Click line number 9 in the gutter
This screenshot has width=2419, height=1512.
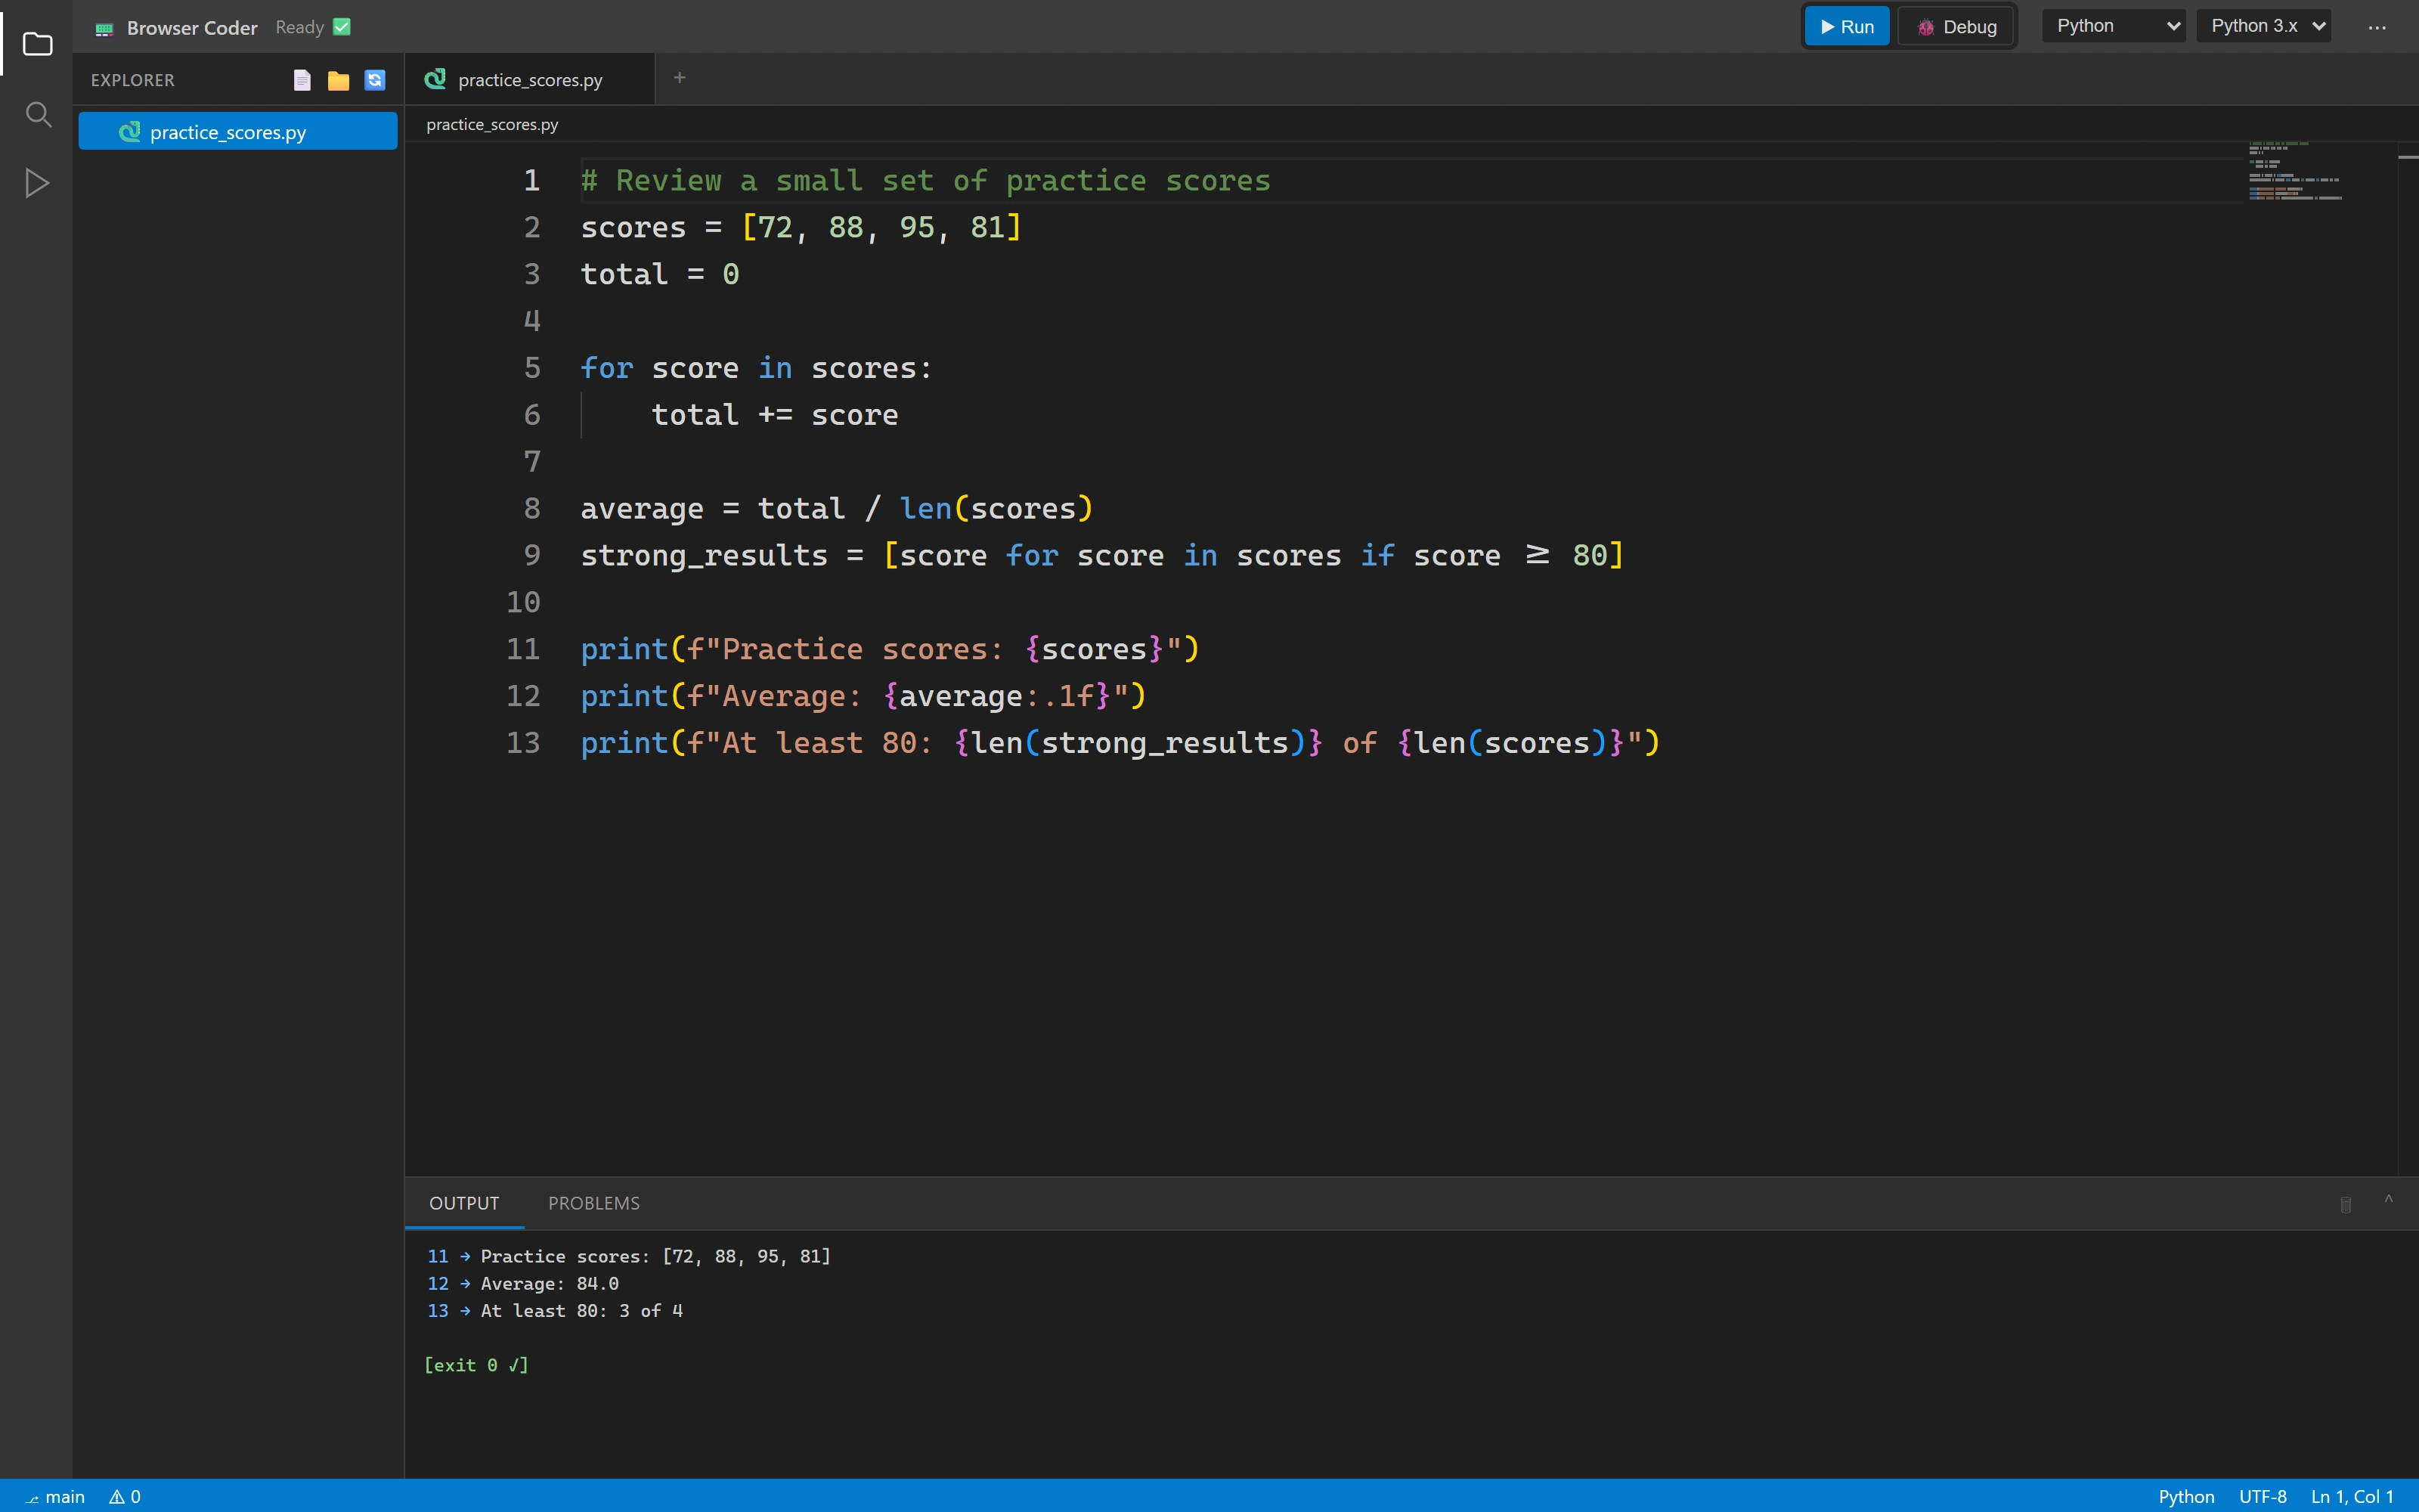531,555
